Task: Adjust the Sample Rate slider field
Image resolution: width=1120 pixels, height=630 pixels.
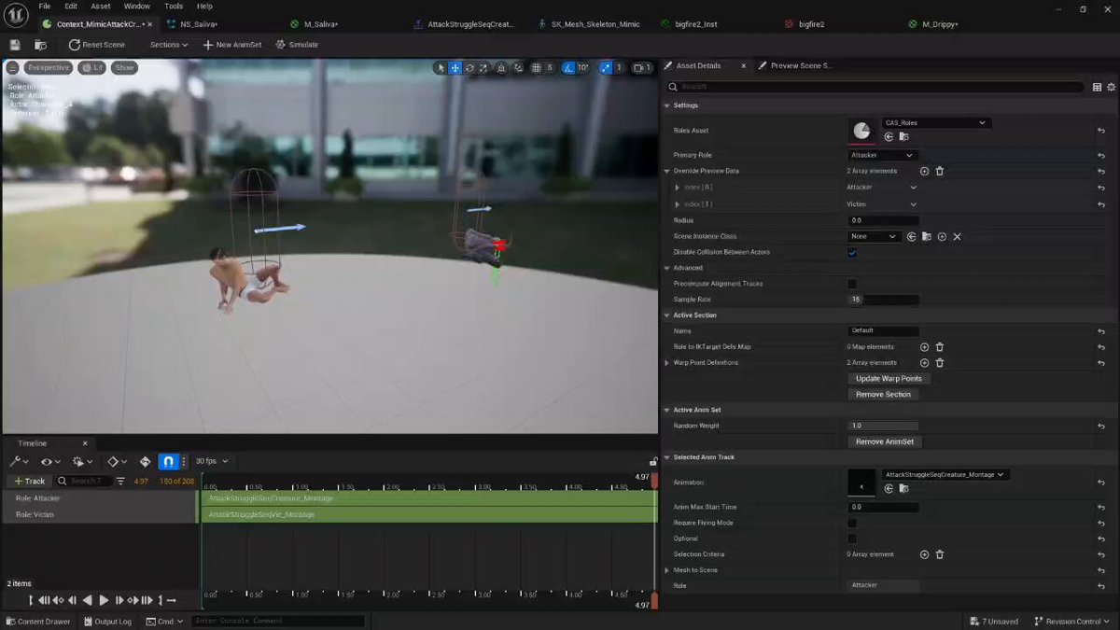Action: [x=884, y=300]
